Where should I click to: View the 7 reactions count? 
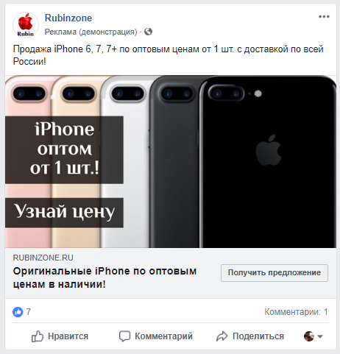point(29,312)
